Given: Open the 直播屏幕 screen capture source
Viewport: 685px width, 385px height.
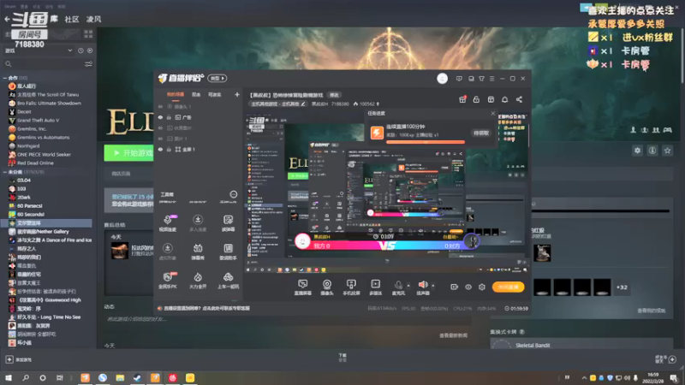Looking at the screenshot, I should pos(303,287).
